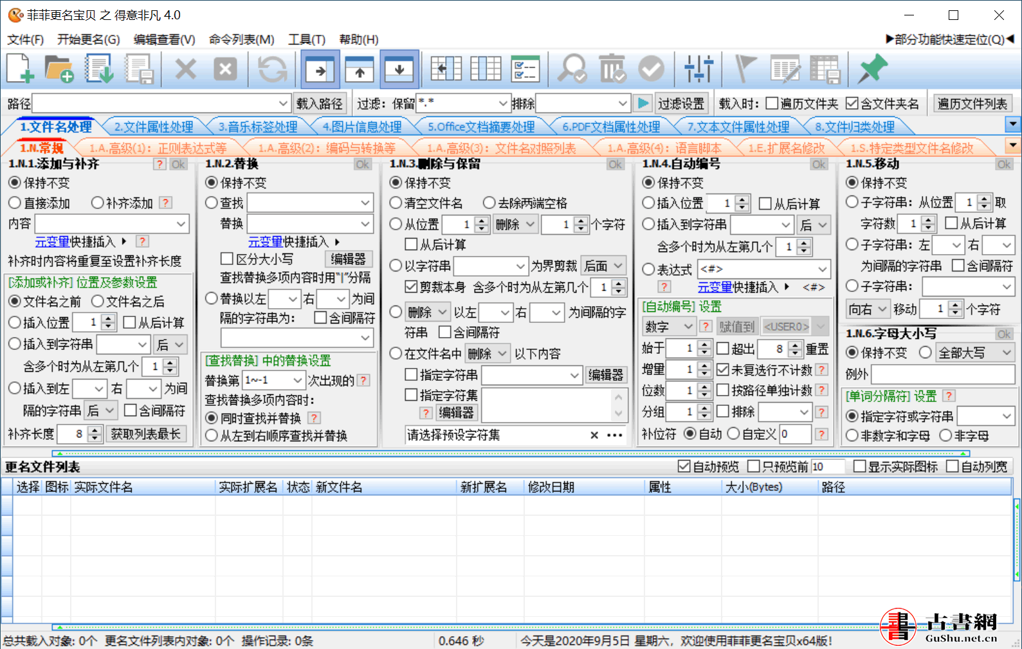This screenshot has height=649, width=1022.
Task: Click the gray boxed X clear icon
Action: point(225,69)
